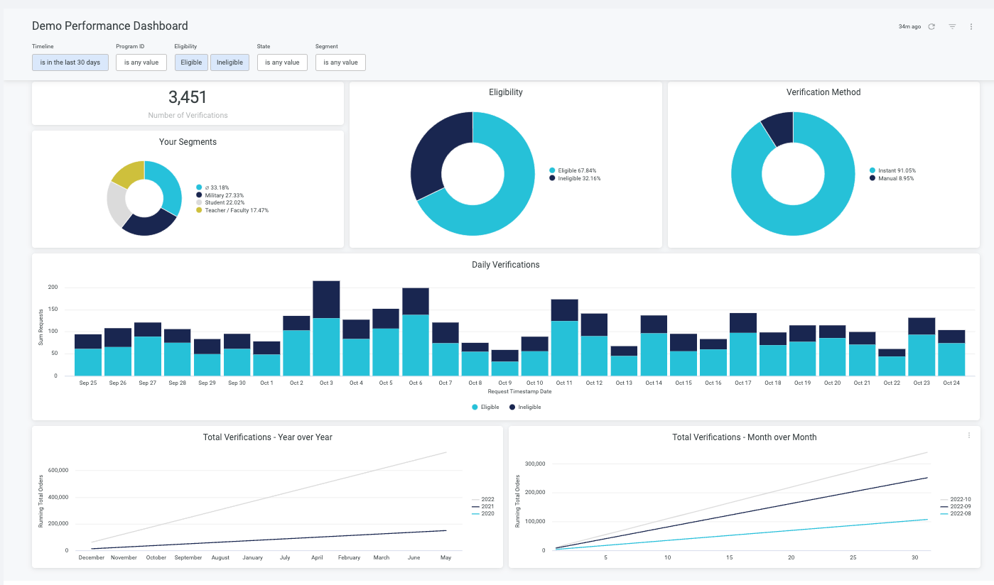Toggle the 2022 line legend

click(483, 499)
